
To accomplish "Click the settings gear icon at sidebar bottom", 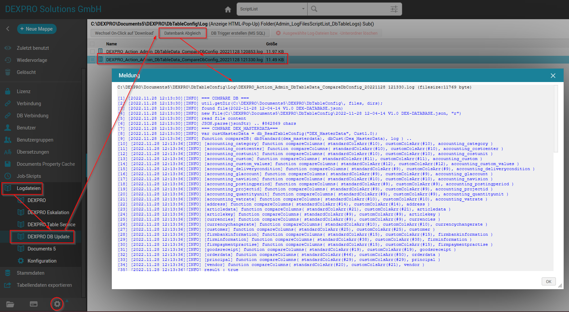I will pyautogui.click(x=57, y=304).
